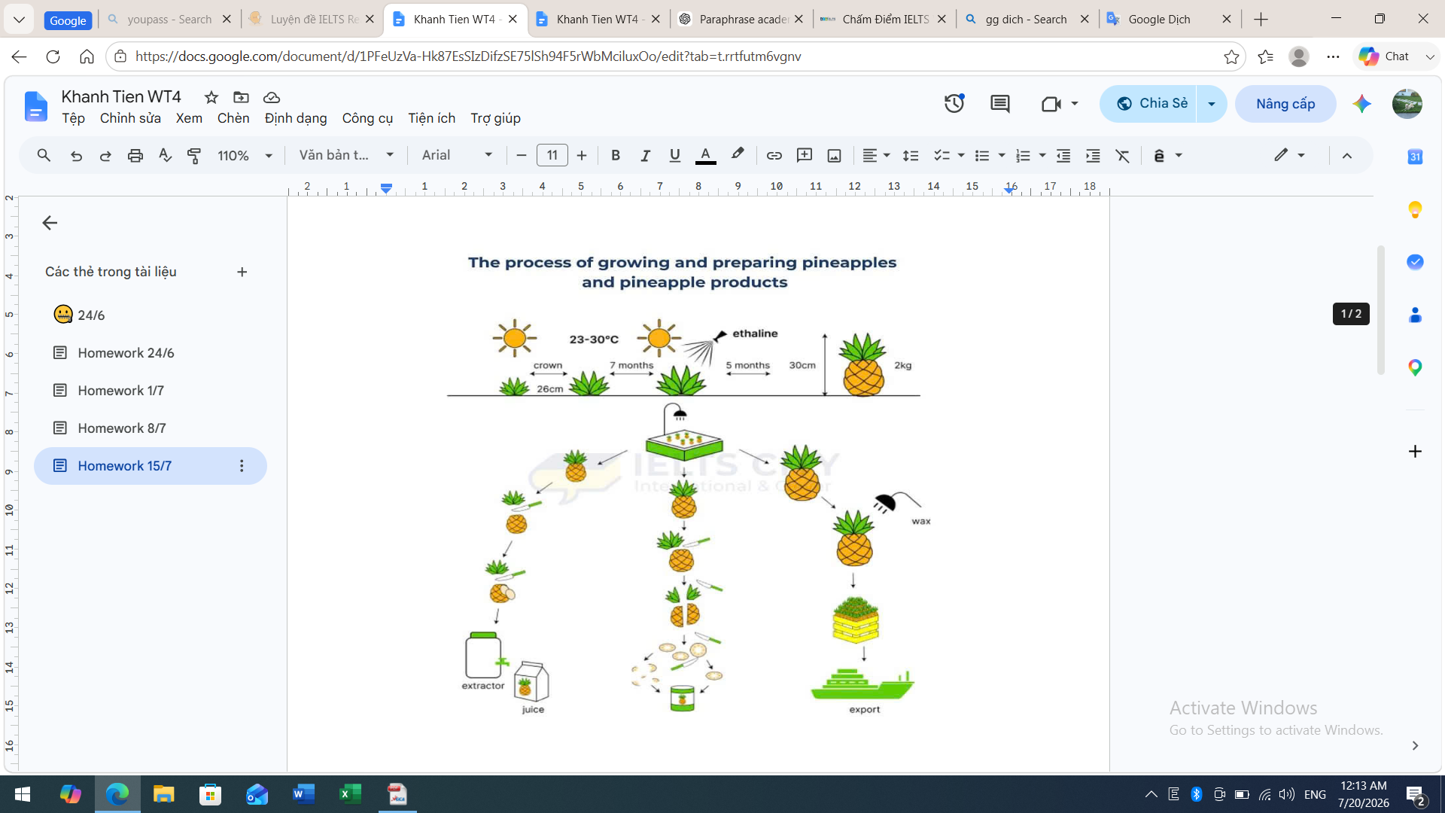Clear formatting of selected text
Image resolution: width=1445 pixels, height=813 pixels.
pyautogui.click(x=1122, y=155)
